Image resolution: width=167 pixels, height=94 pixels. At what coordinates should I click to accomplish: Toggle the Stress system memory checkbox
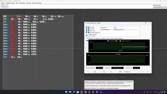[x=88, y=32]
